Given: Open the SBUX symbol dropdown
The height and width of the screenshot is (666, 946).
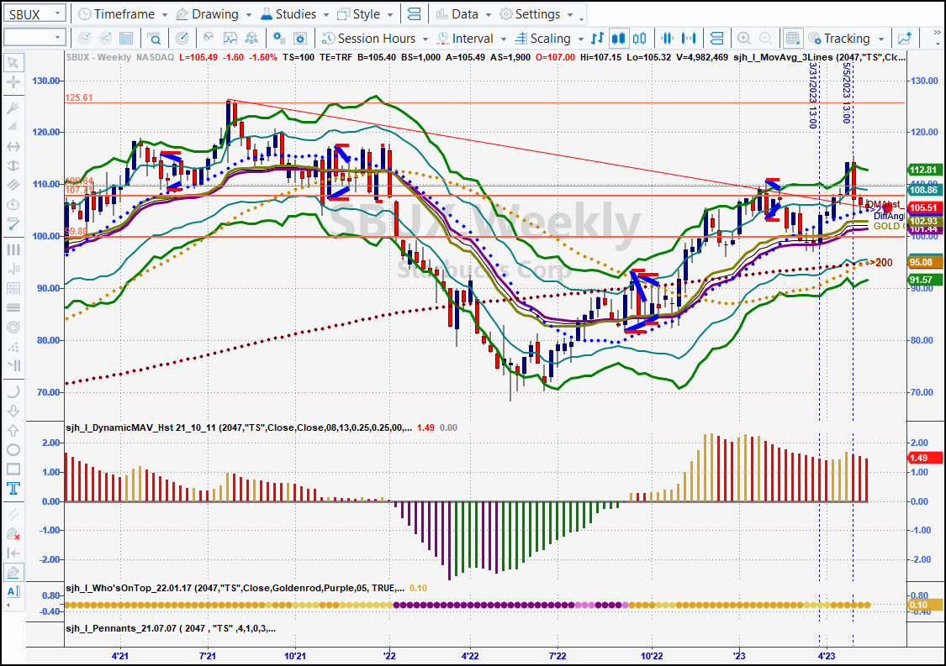Looking at the screenshot, I should pyautogui.click(x=58, y=13).
